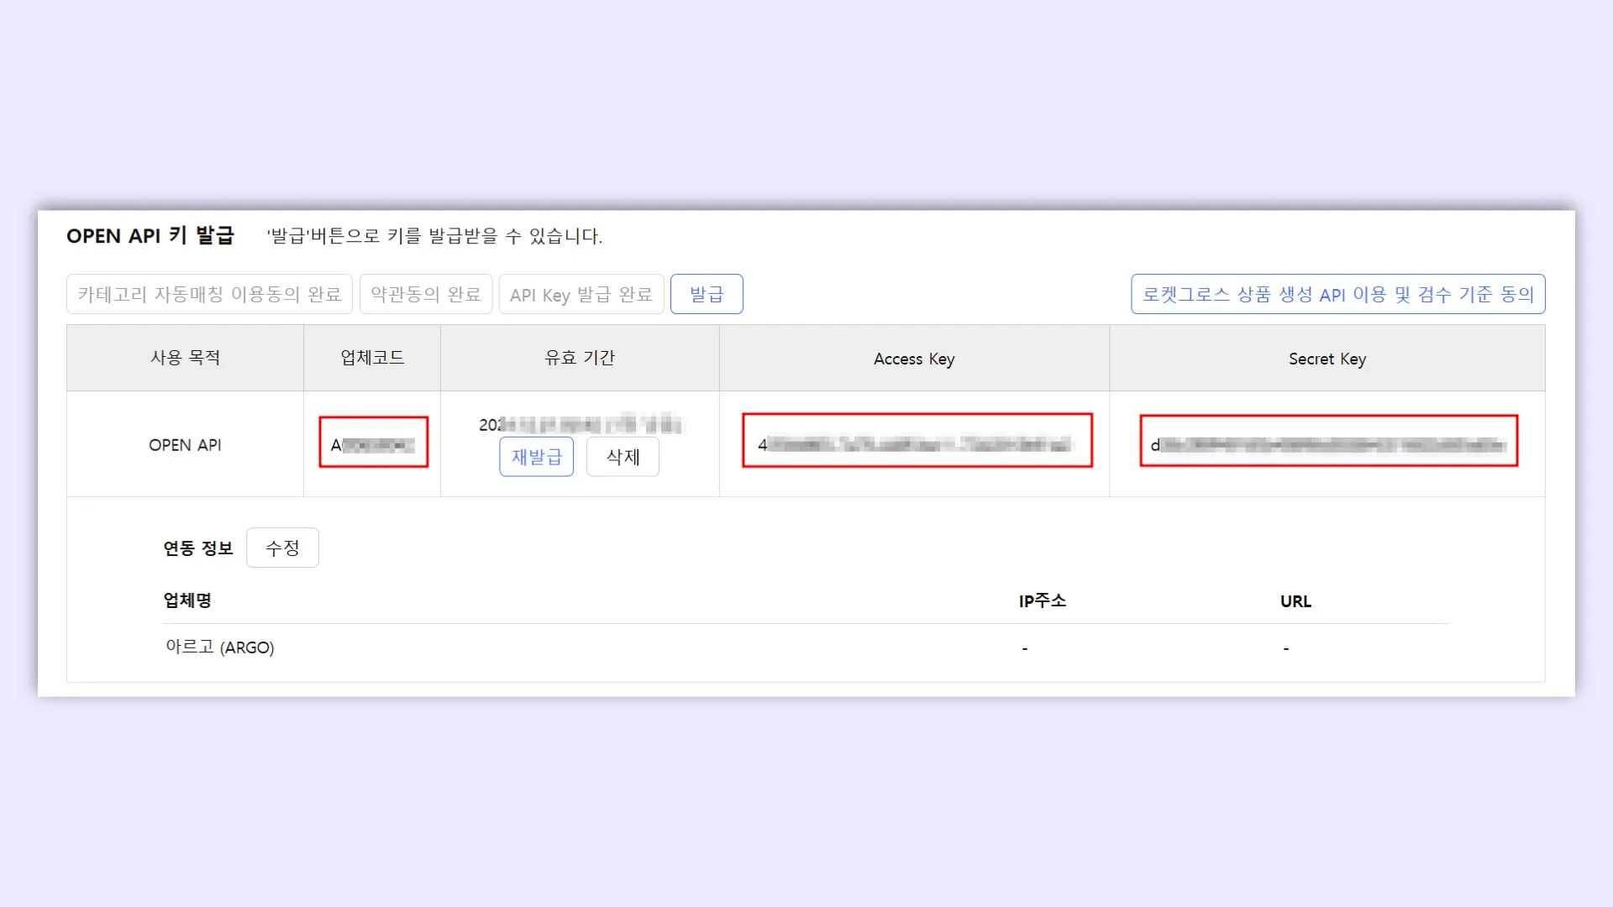Click 카테고리 자동매칭 이용동의 완료 label

(x=209, y=294)
